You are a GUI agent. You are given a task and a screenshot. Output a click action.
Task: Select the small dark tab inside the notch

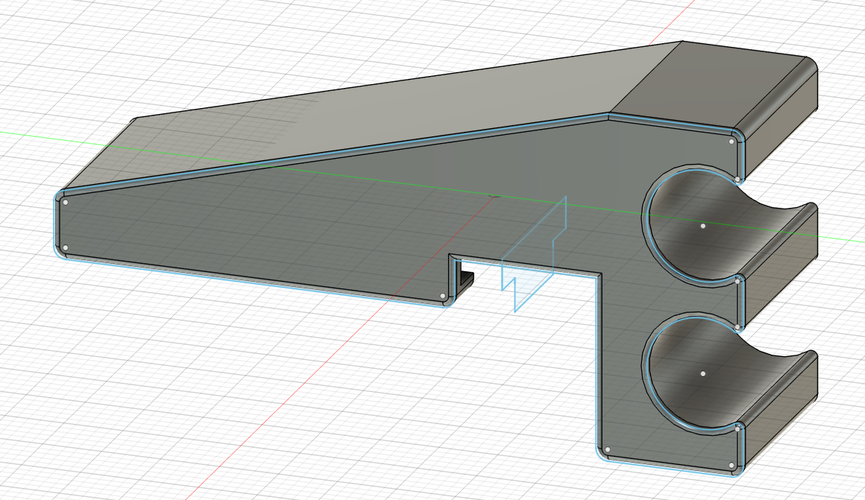pos(465,279)
